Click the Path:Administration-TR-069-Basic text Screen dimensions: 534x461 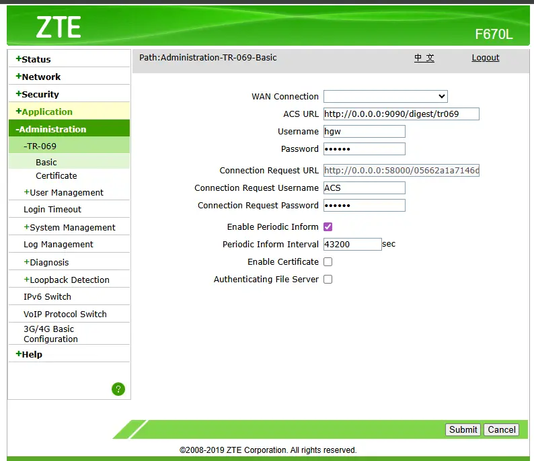(x=208, y=58)
